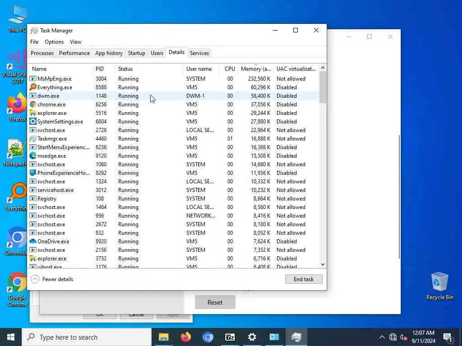
Task: Open the View menu
Action: coord(75,42)
